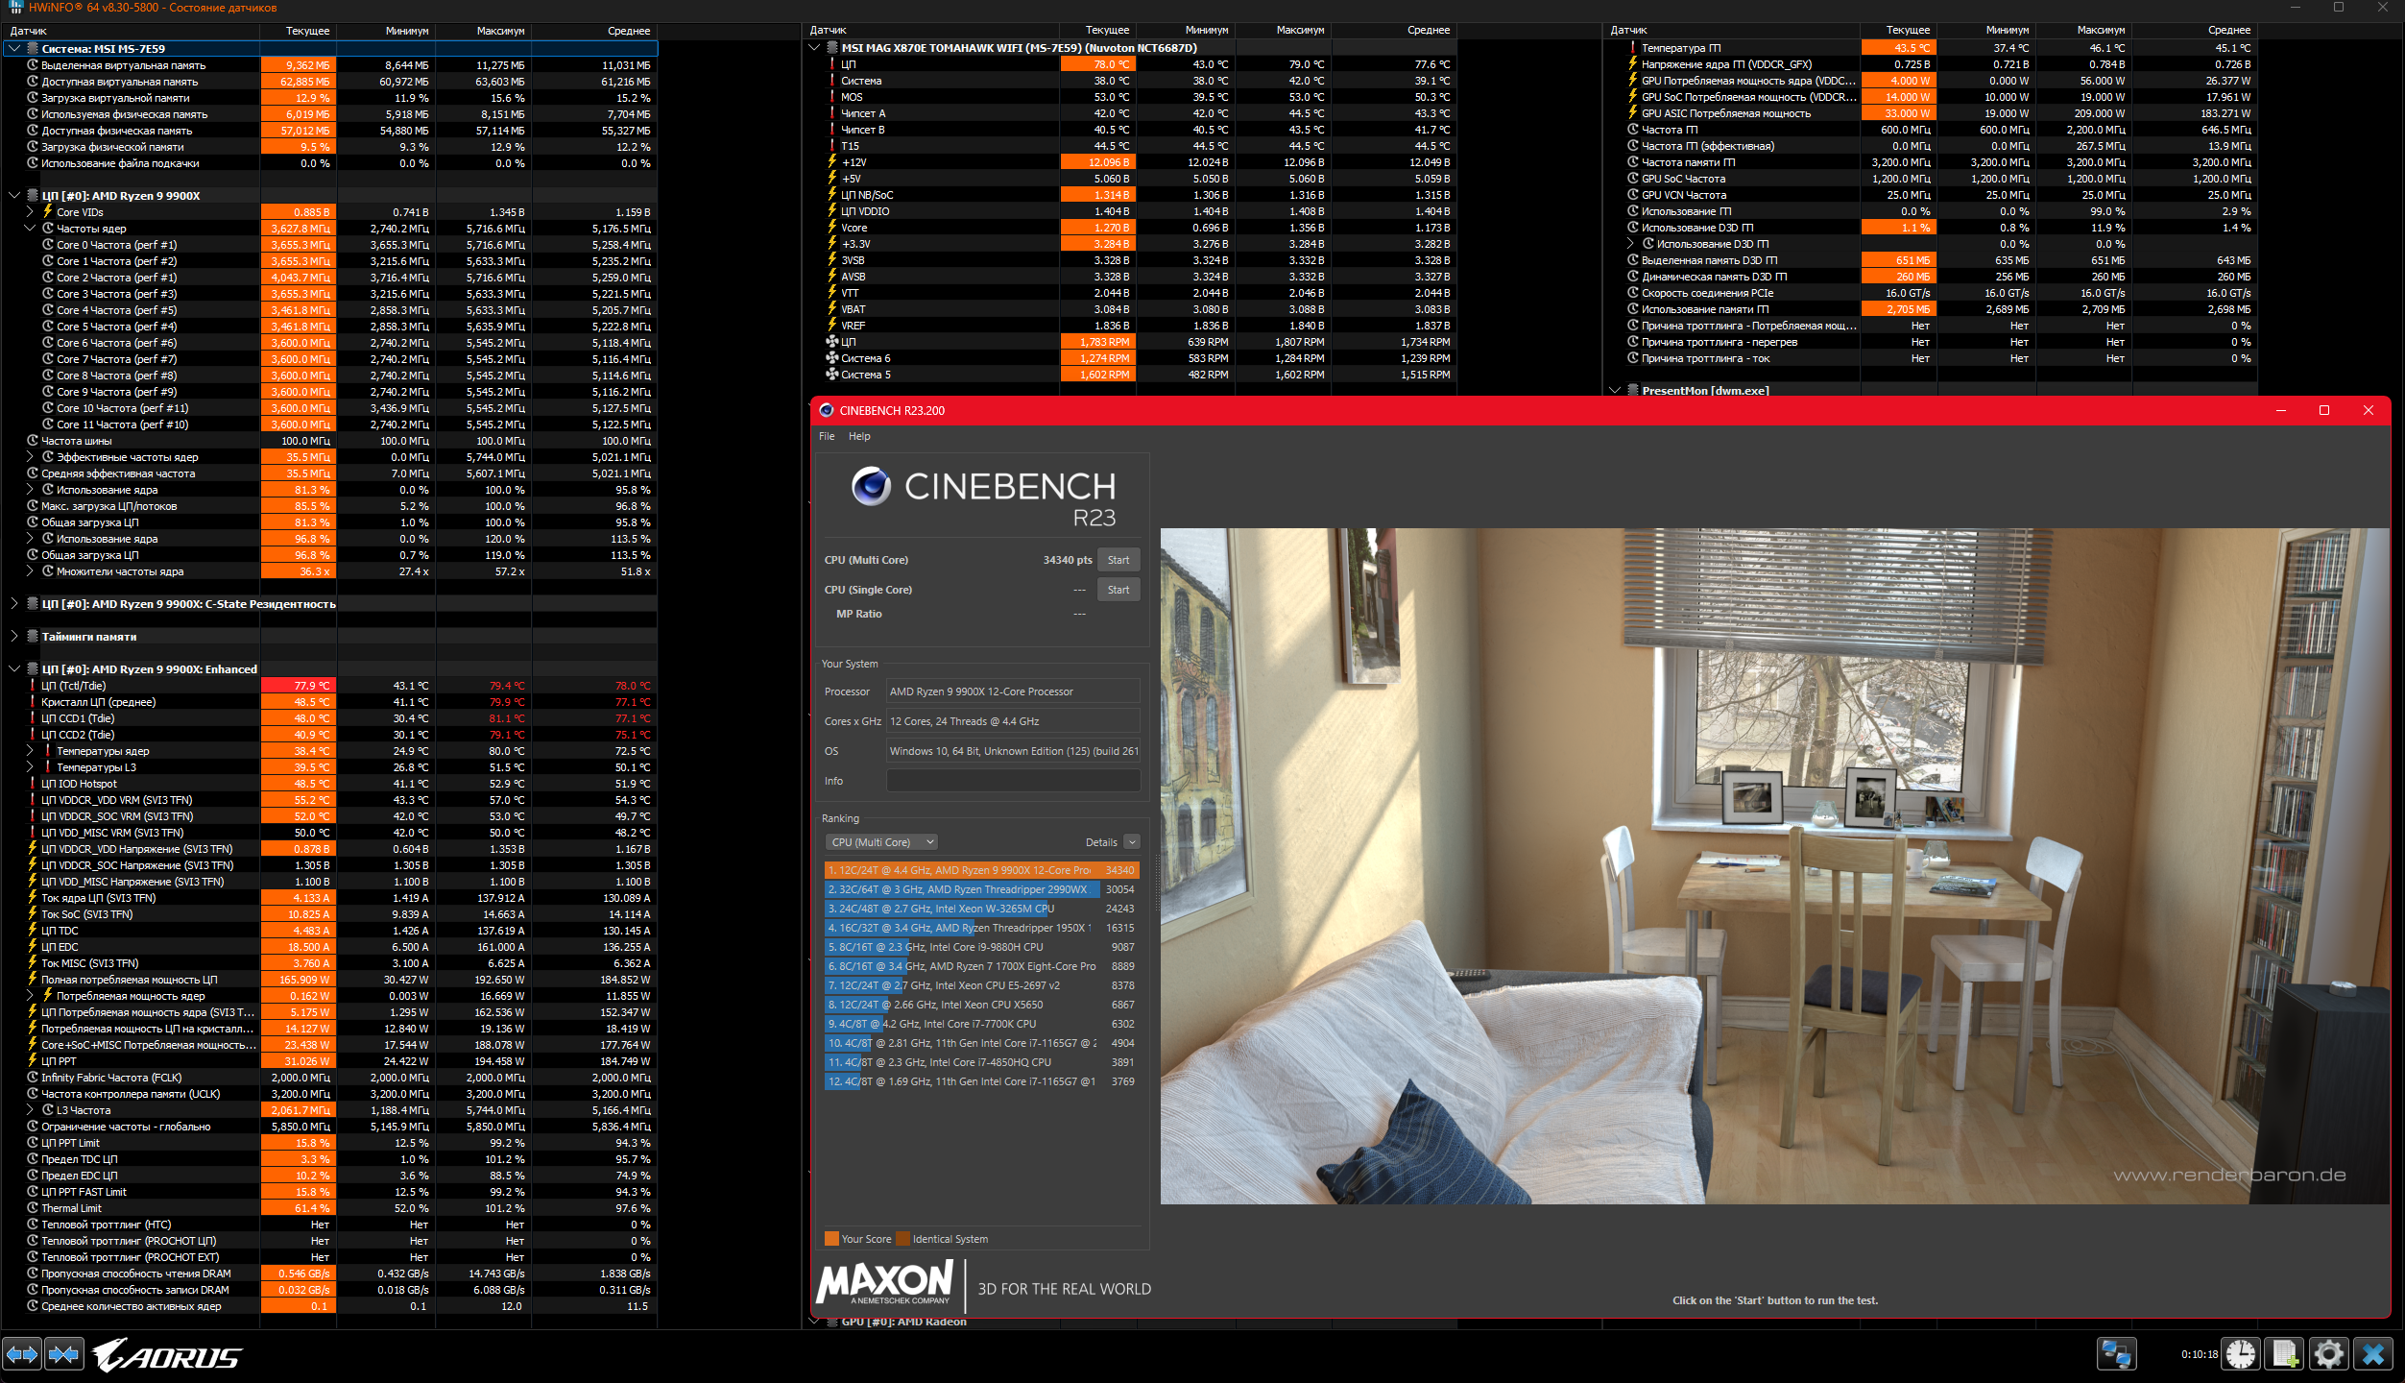Open CPU (Multi Core) ranking dropdown

pyautogui.click(x=882, y=842)
